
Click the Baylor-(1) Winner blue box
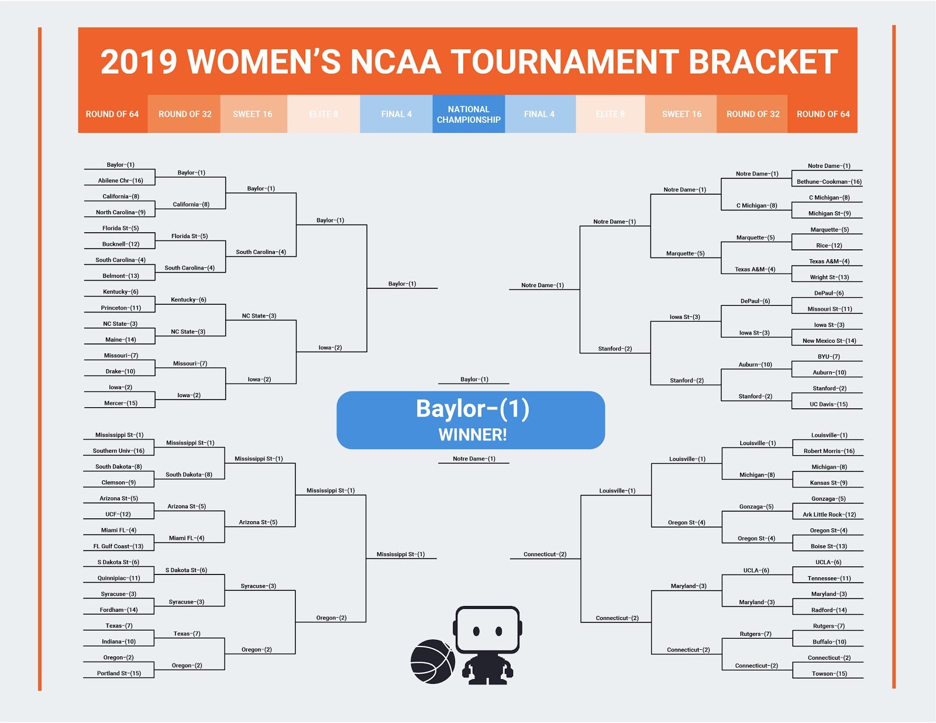471,420
